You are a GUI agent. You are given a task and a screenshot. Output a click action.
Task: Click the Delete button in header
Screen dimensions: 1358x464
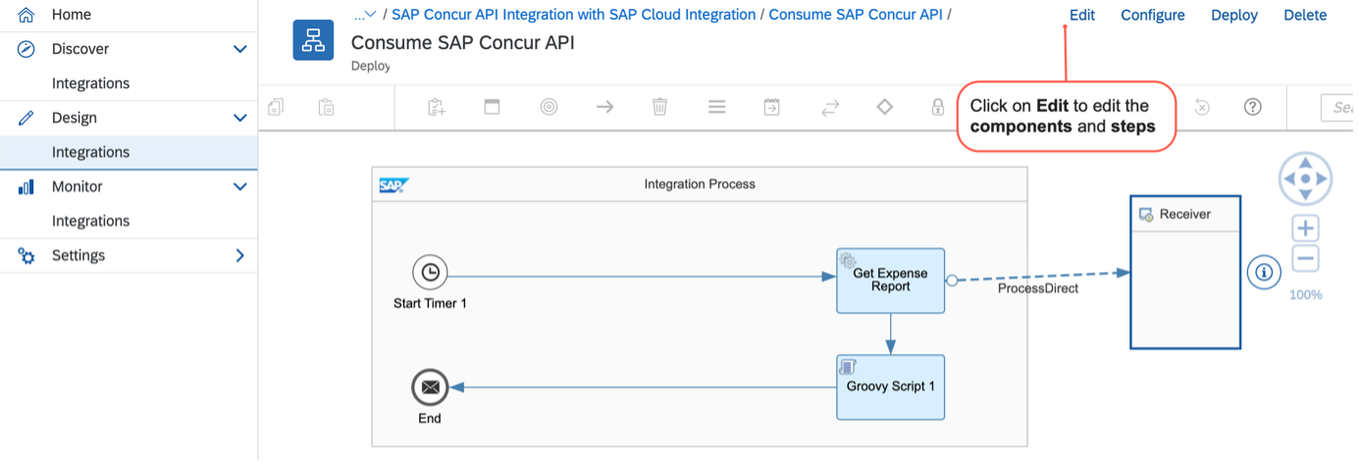1305,16
